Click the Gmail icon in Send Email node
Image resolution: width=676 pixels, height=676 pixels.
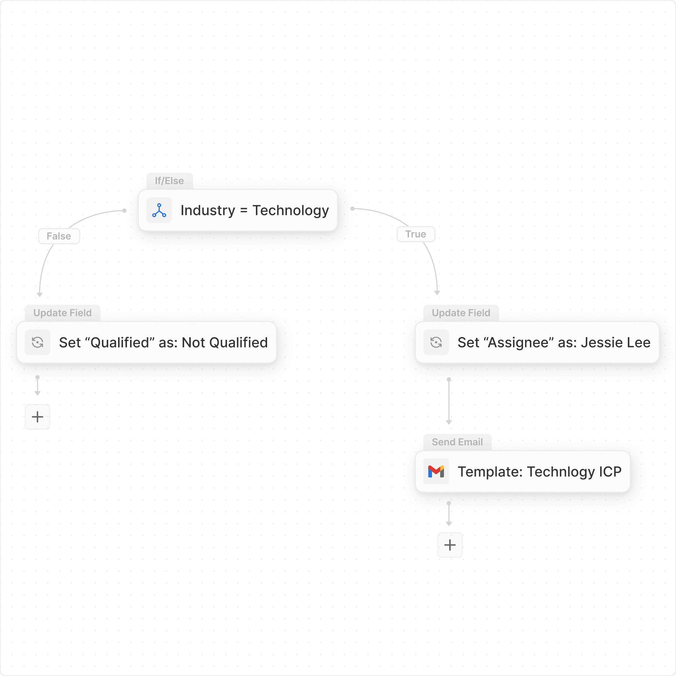(x=436, y=471)
